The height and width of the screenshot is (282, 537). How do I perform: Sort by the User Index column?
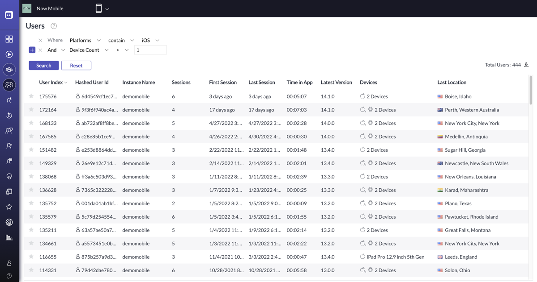pyautogui.click(x=53, y=83)
